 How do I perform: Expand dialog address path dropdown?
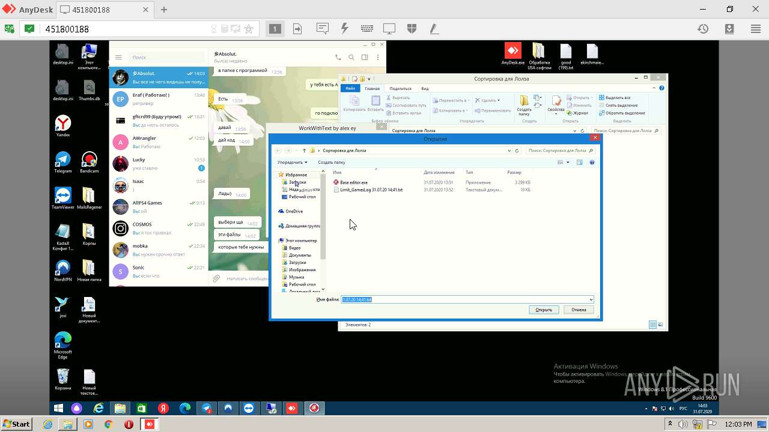tap(509, 151)
